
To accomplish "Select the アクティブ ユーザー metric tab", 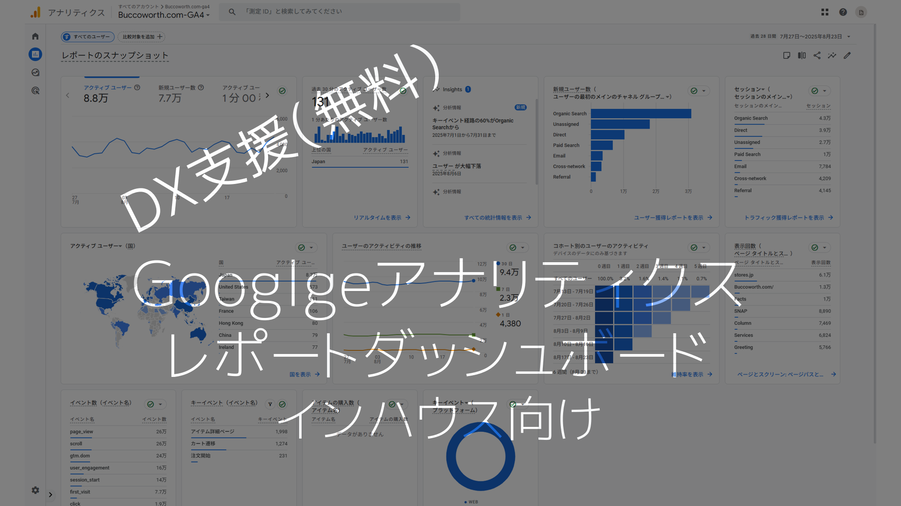I will click(111, 94).
